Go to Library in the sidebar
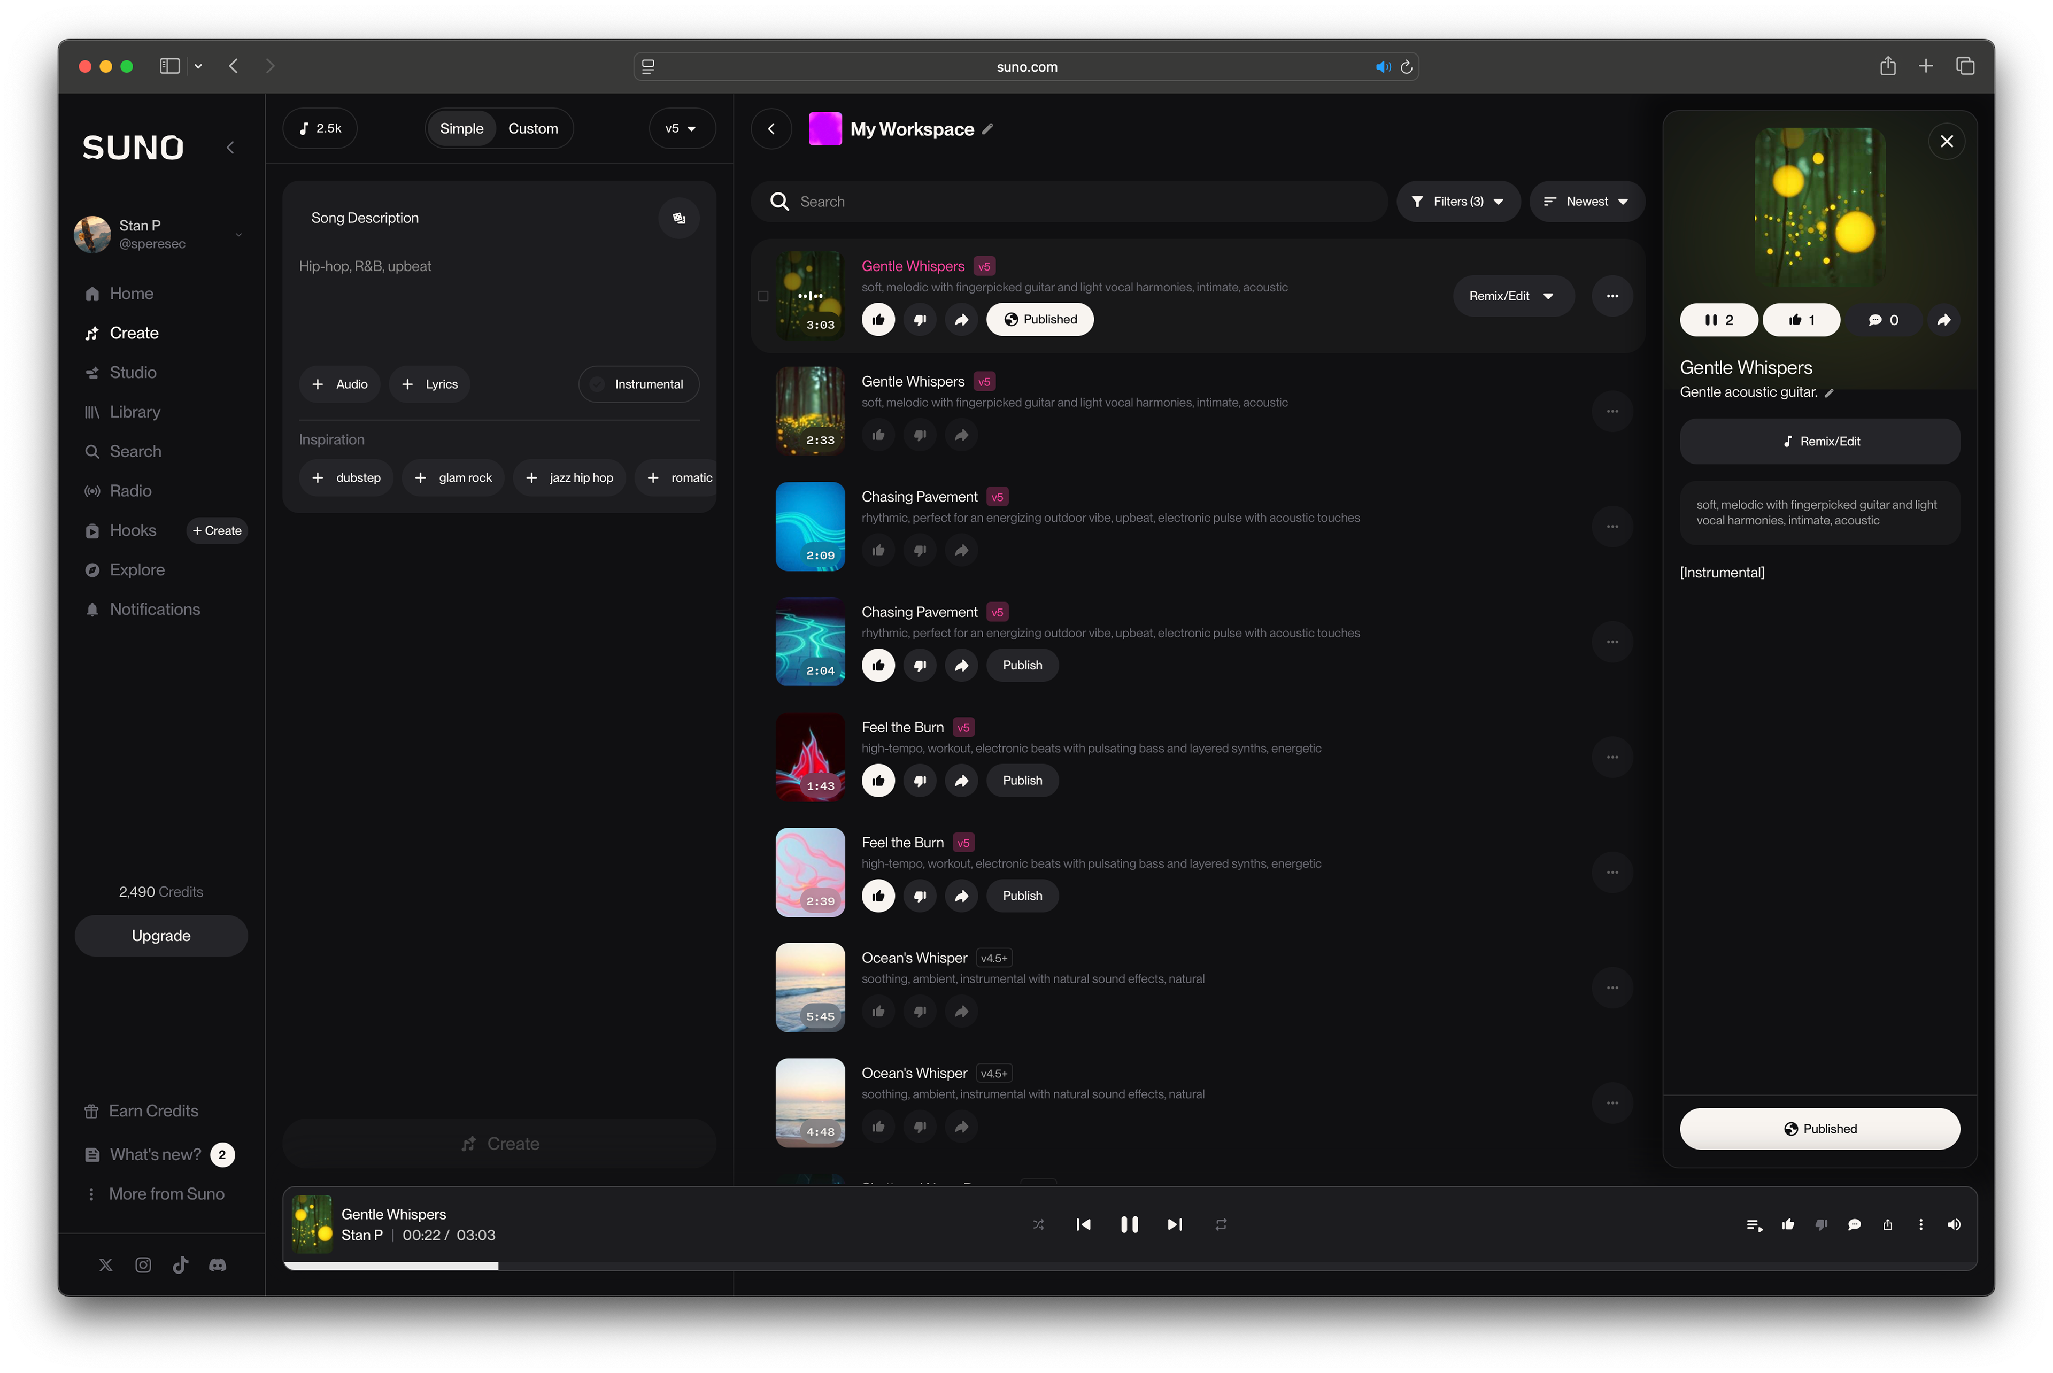 [134, 412]
